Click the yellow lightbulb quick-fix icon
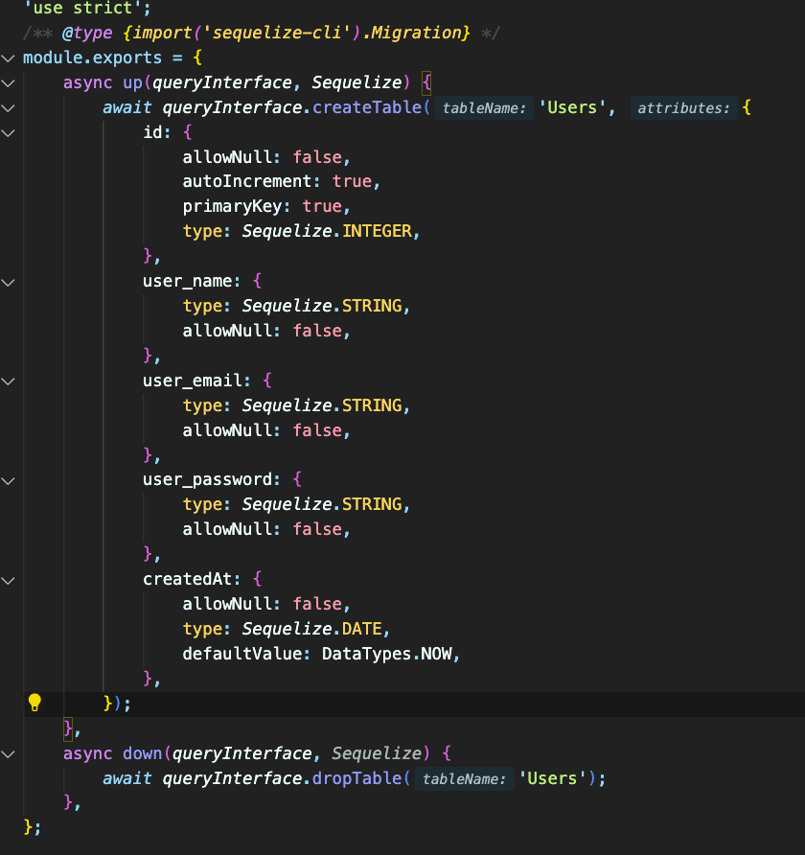Screen dimensions: 805x855 (x=34, y=703)
